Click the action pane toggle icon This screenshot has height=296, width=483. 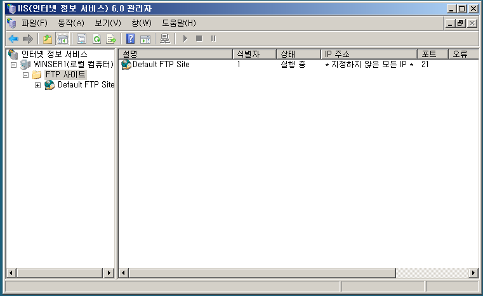[x=145, y=39]
